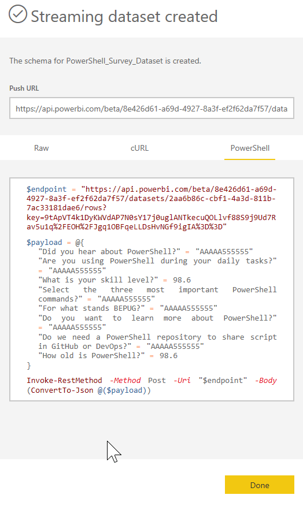This screenshot has height=506, width=303.
Task: Click the Push URL label
Action: point(24,88)
